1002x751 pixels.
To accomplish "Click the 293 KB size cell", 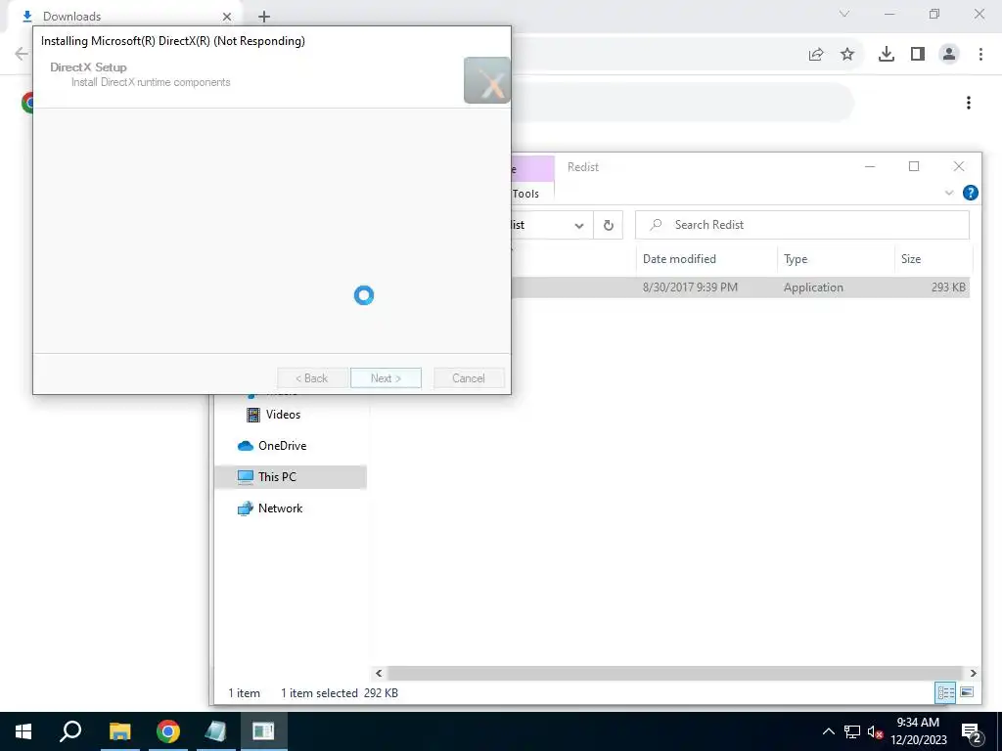I will click(x=948, y=287).
